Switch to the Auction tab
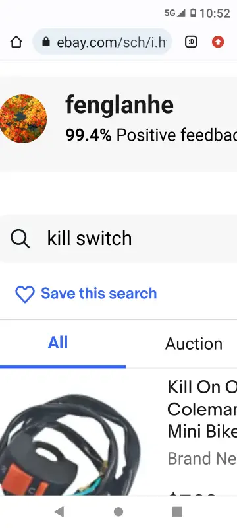 tap(194, 344)
